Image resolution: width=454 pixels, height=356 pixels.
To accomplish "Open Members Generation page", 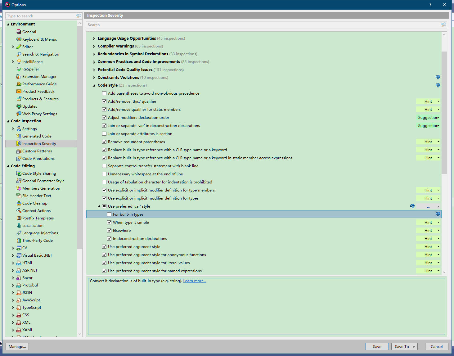I will click(41, 188).
